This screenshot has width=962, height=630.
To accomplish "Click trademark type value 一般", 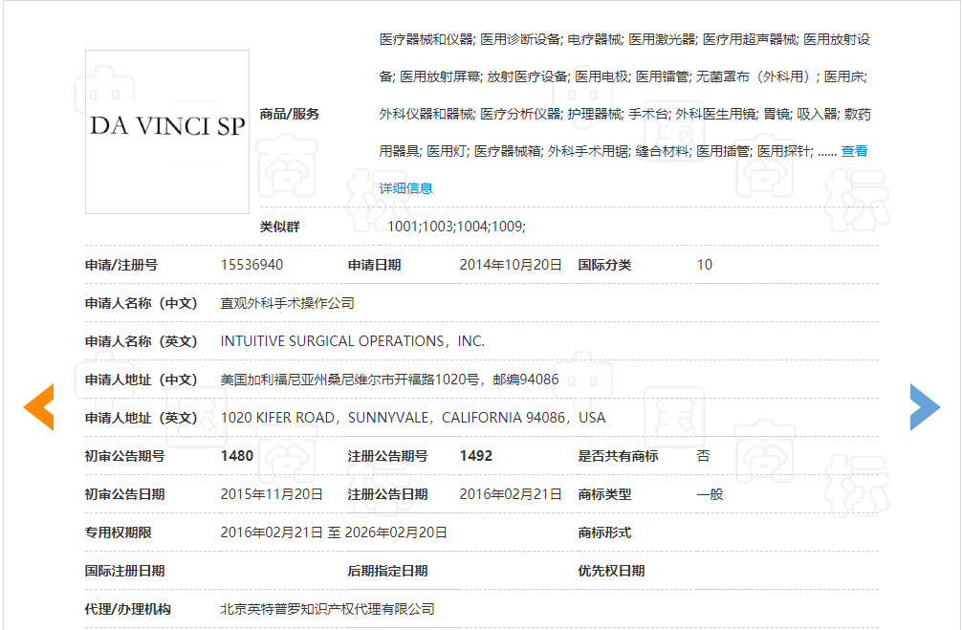I will [710, 494].
